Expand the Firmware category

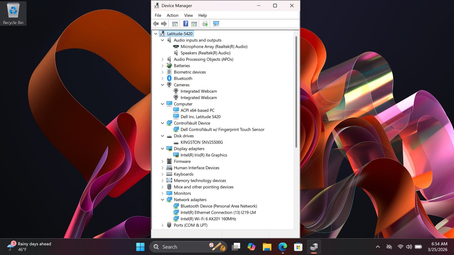(x=163, y=161)
